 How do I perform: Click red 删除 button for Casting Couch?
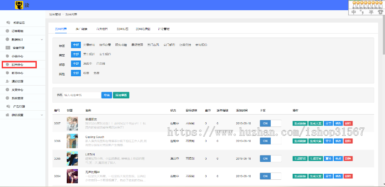(x=348, y=141)
